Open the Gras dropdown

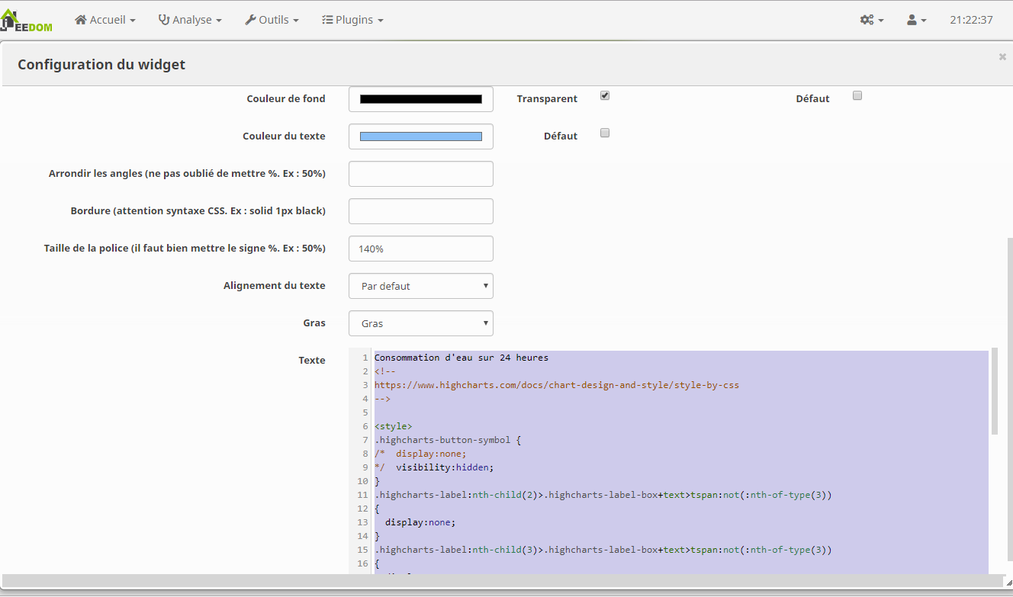421,323
